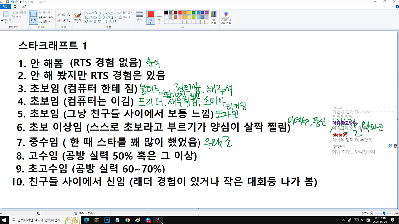Click the Undo arrow in quick access toolbar
Screen dimensions: 399x224
(12, 2)
